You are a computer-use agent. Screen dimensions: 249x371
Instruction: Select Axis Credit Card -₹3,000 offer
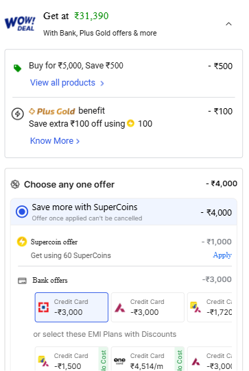(147, 307)
